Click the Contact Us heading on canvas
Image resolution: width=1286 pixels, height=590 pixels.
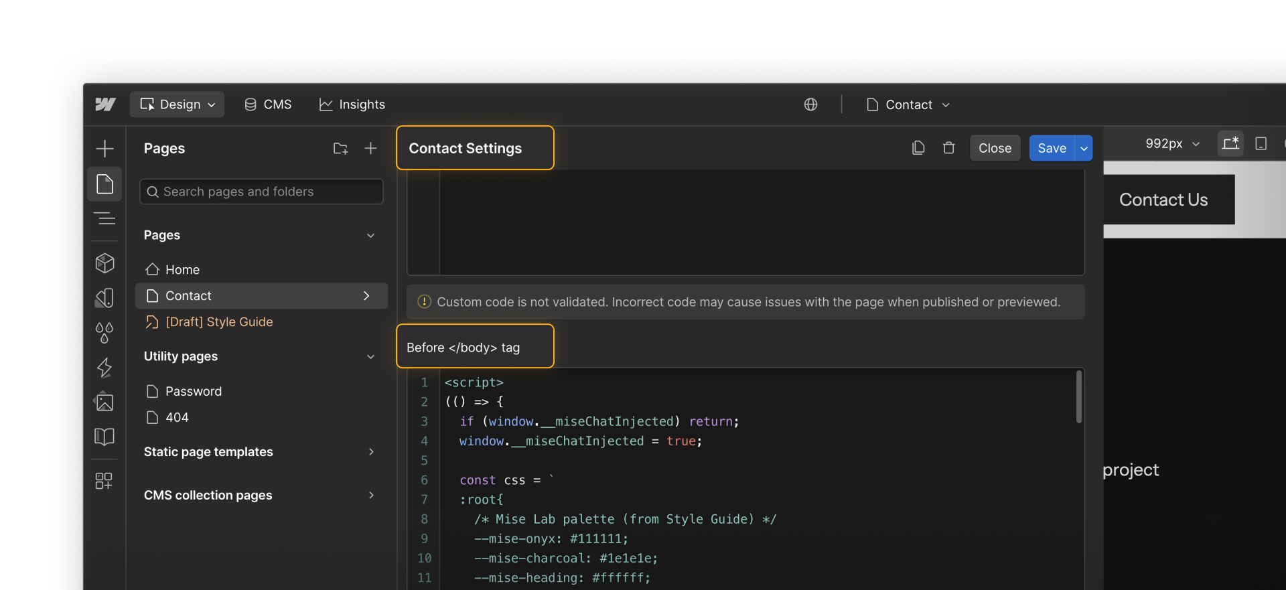click(x=1163, y=200)
